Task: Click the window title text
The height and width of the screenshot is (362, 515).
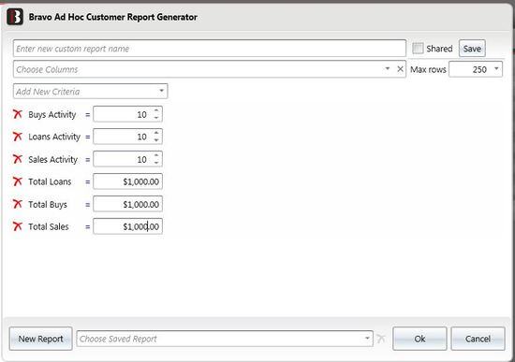Action: (113, 17)
